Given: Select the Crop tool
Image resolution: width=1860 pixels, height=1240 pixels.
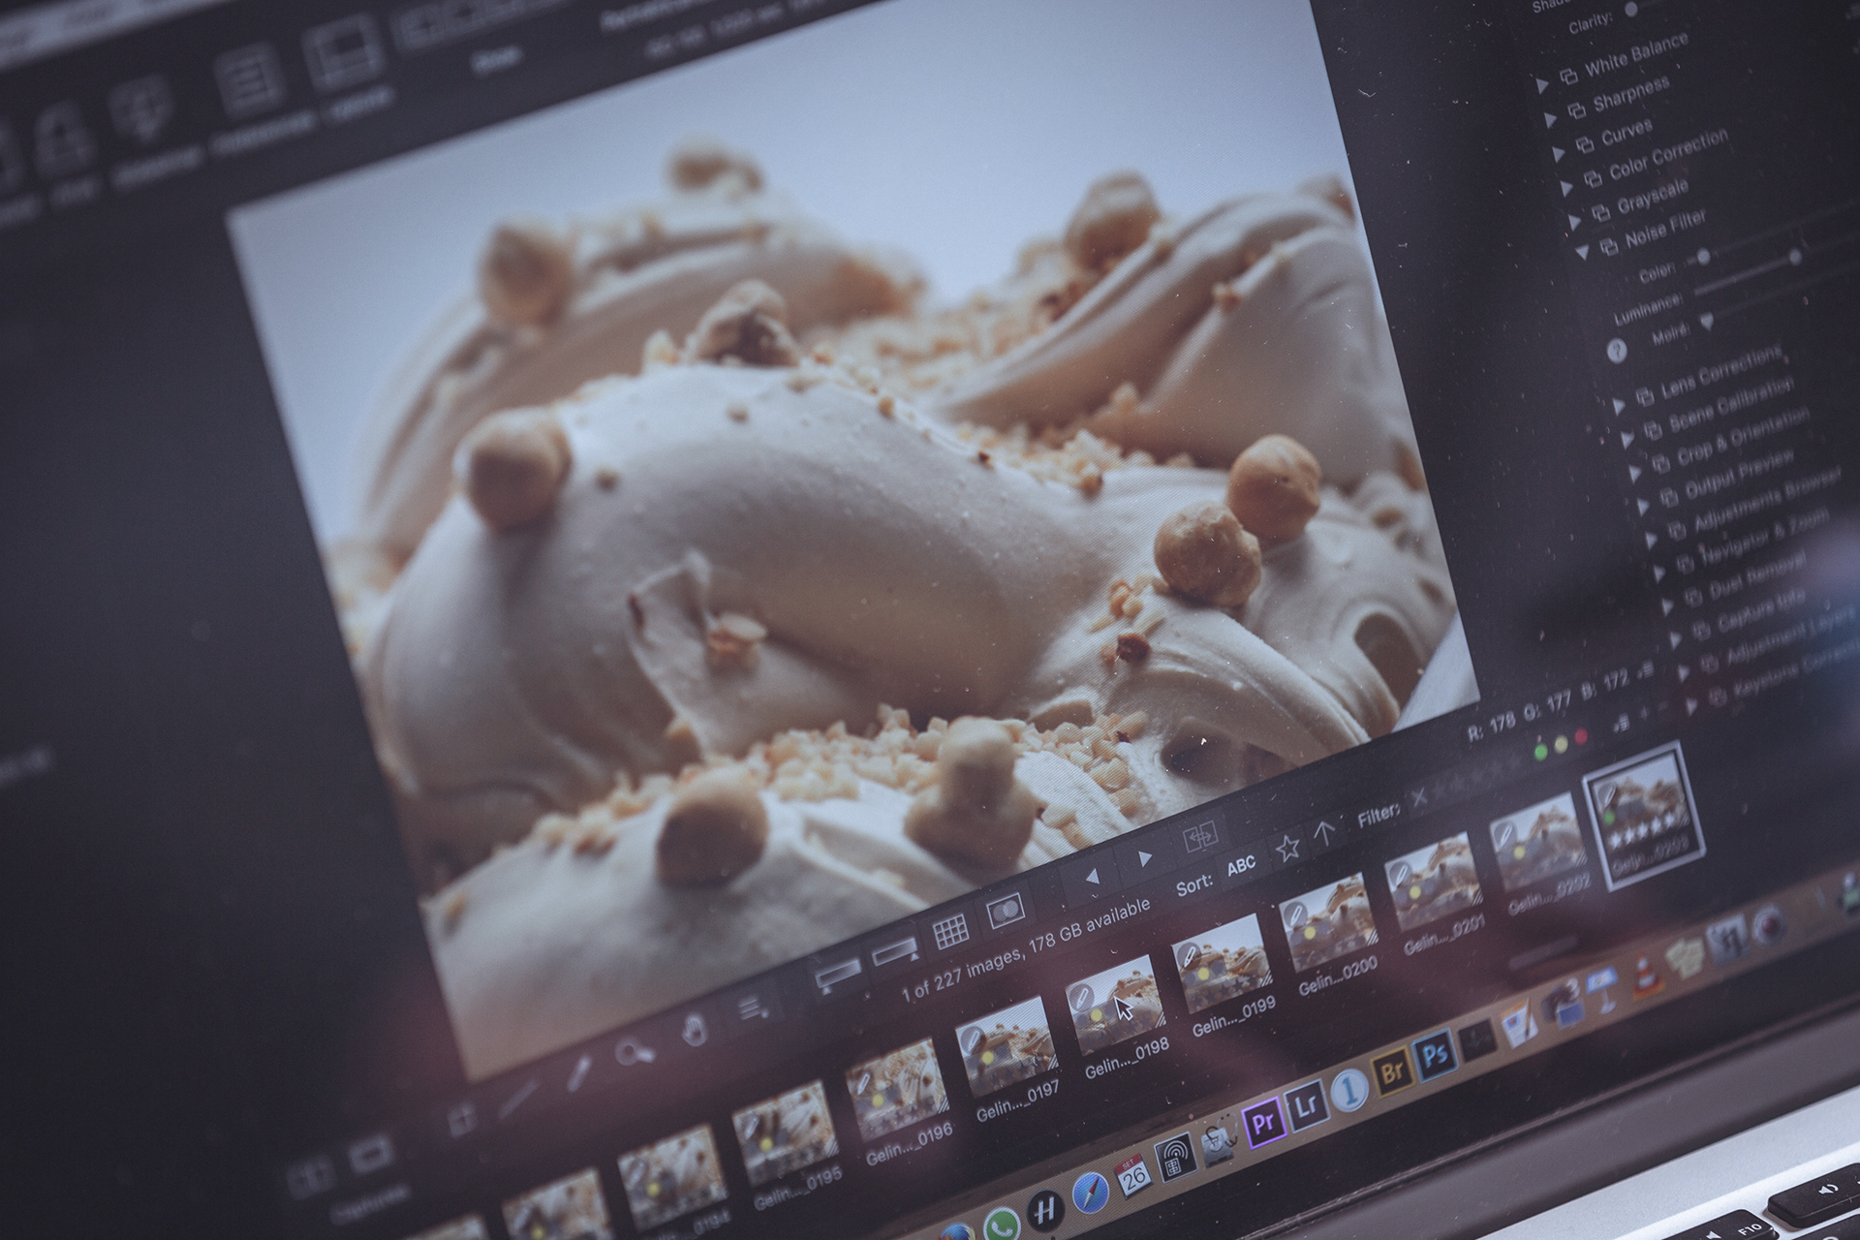Looking at the screenshot, I should point(463,1121).
